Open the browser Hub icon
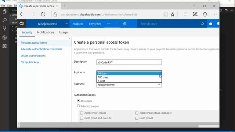235x132 pixels. 185,14
